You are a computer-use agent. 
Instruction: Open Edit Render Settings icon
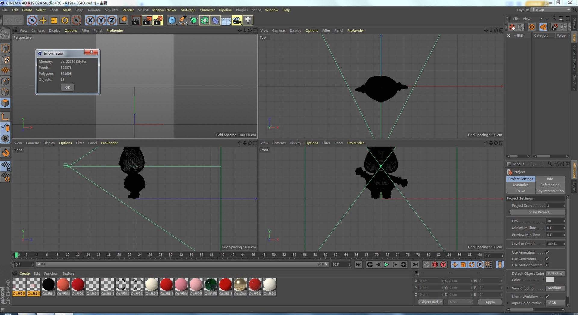point(158,20)
